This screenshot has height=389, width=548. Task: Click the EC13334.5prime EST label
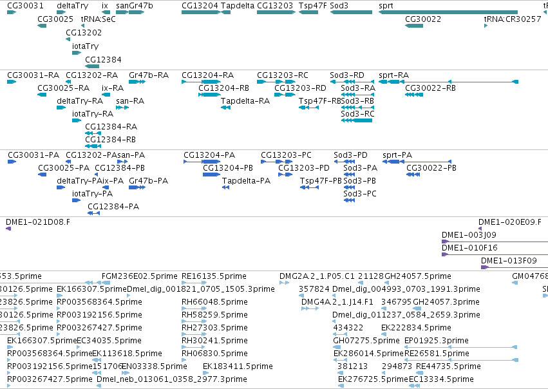(x=441, y=379)
